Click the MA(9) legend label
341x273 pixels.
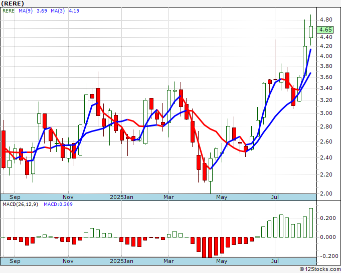[26, 11]
